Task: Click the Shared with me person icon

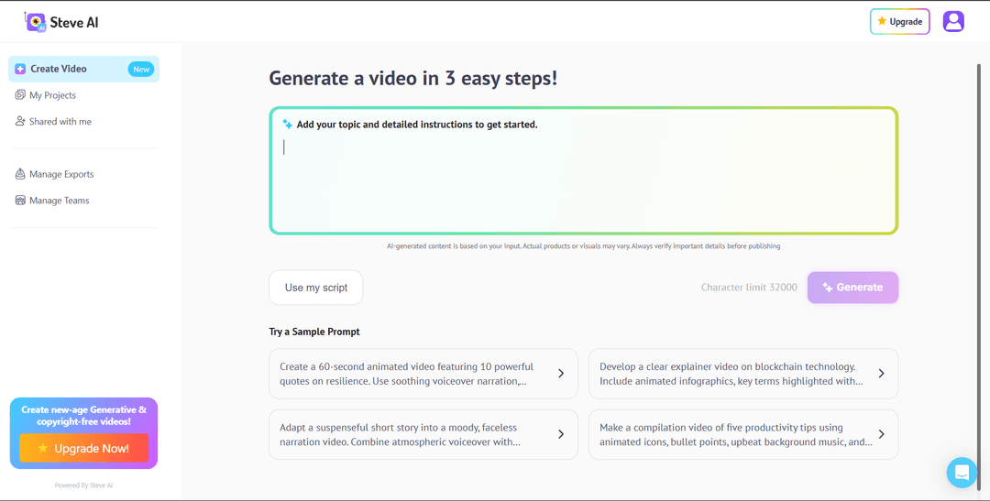Action: pyautogui.click(x=20, y=121)
